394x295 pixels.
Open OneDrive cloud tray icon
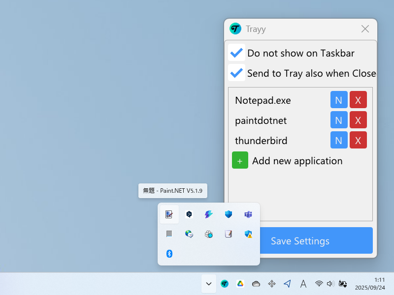click(x=256, y=284)
